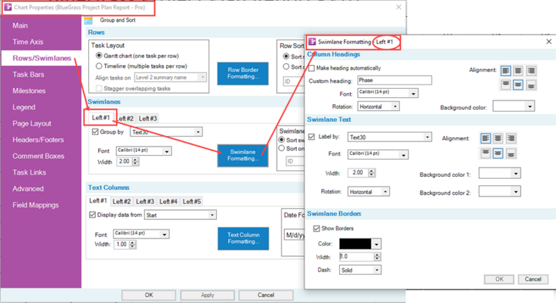Click the Row Border Formatting button
The width and height of the screenshot is (556, 303).
click(243, 73)
